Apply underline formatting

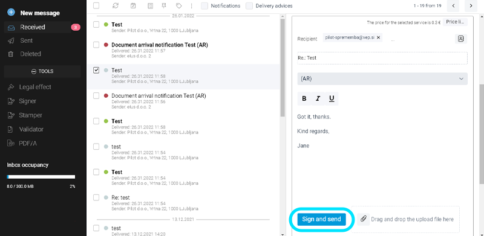(x=332, y=98)
